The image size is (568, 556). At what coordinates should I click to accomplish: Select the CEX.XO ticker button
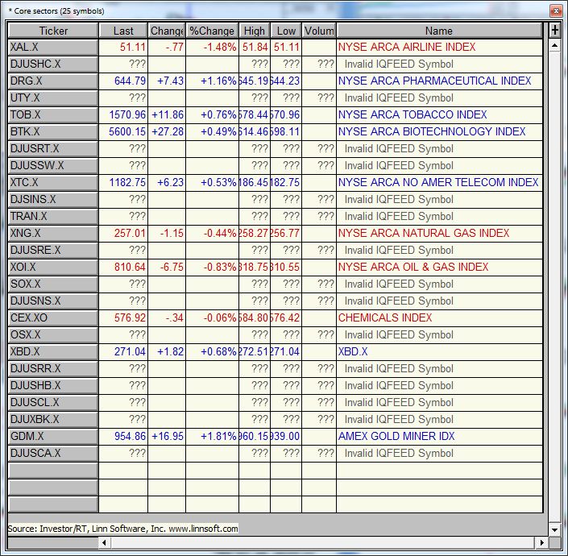[x=53, y=317]
